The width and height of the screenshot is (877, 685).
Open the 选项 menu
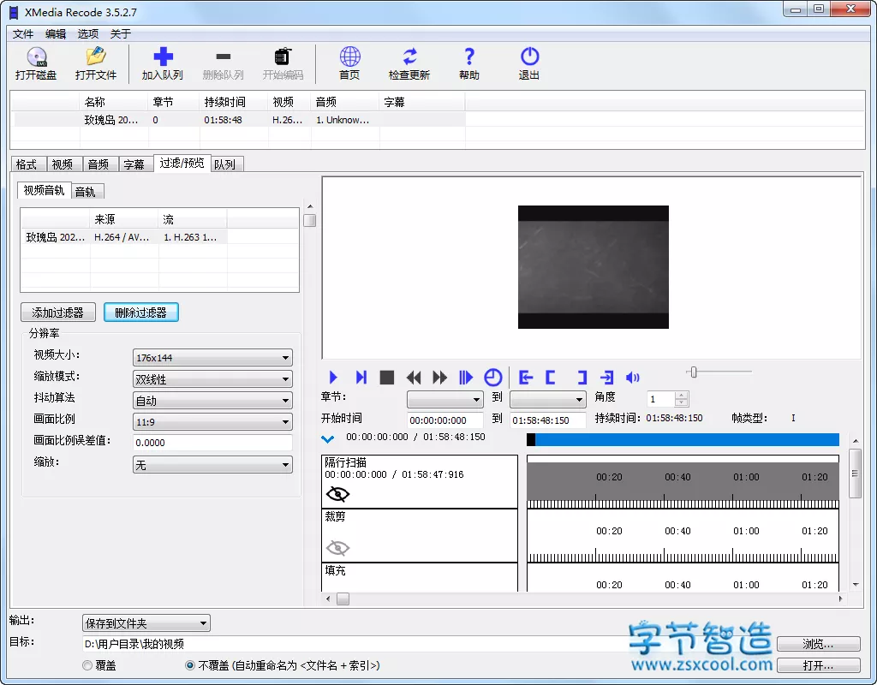coord(88,34)
